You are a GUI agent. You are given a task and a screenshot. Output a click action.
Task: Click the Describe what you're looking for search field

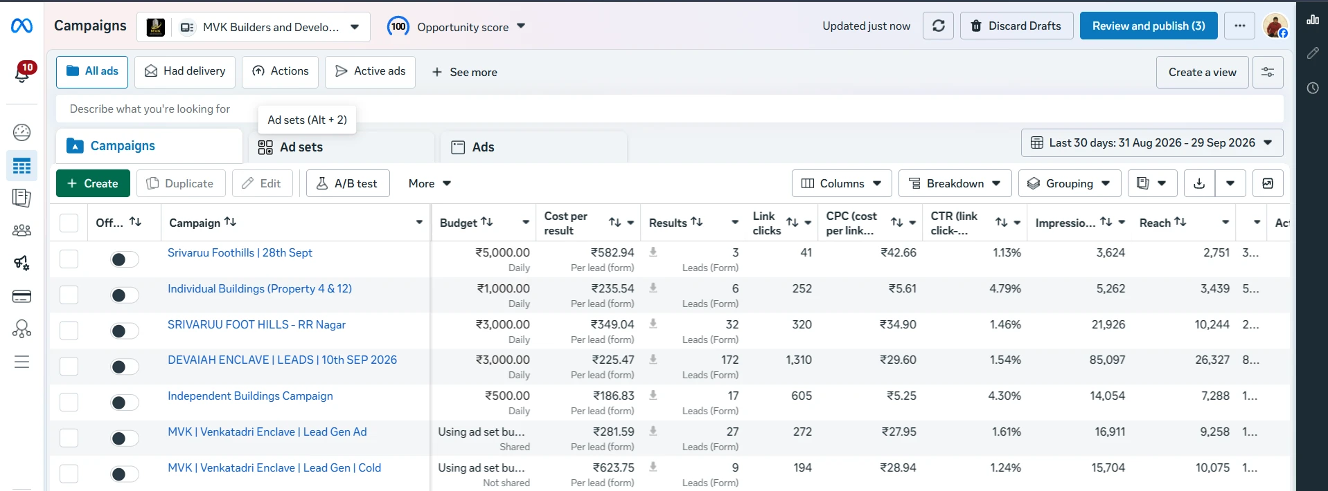[669, 109]
